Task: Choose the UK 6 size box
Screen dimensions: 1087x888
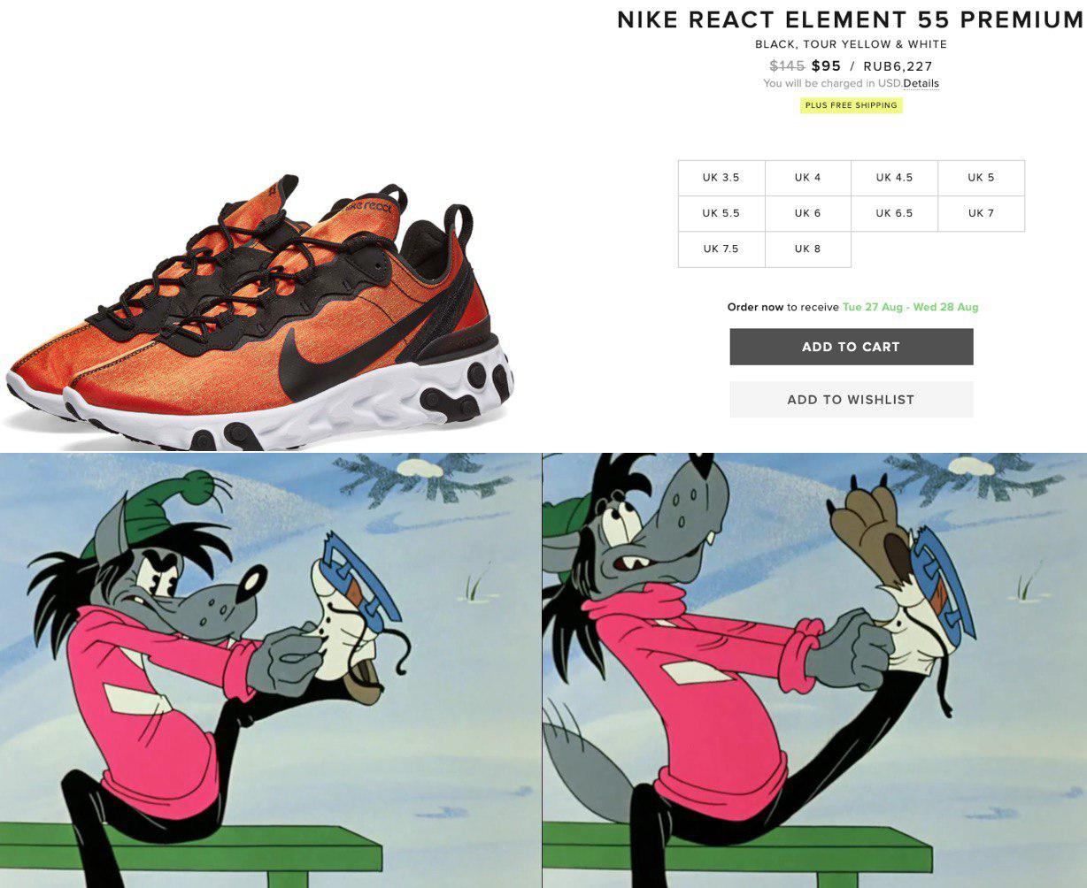Action: (808, 213)
